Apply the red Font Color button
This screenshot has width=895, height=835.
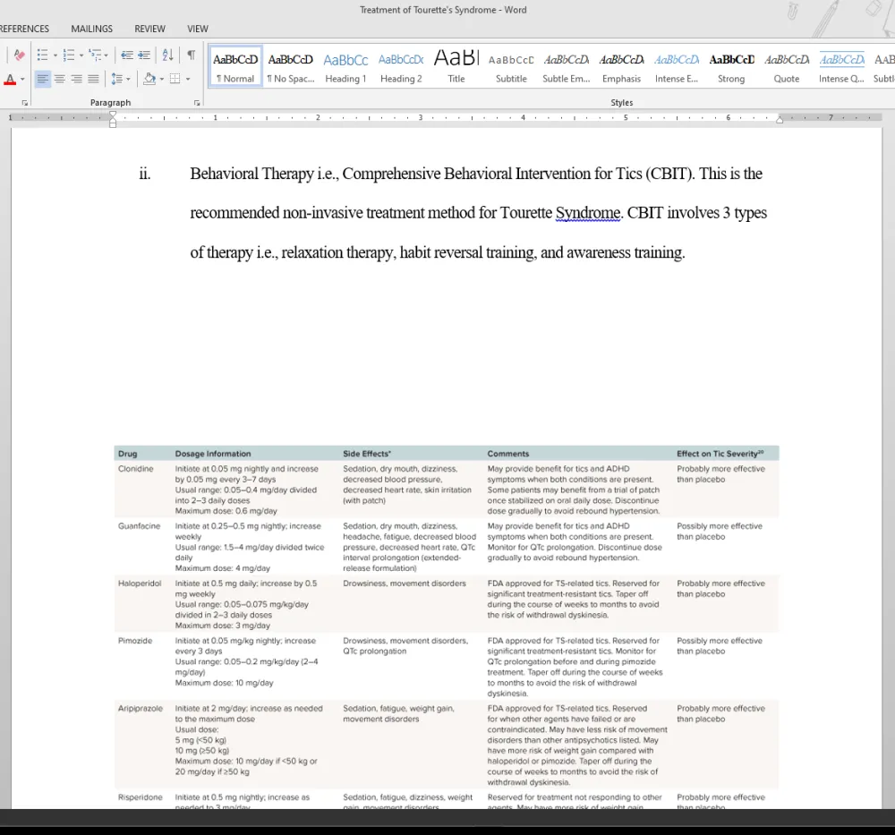point(10,80)
